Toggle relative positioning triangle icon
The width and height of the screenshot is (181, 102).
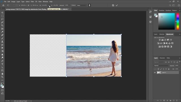28,5
